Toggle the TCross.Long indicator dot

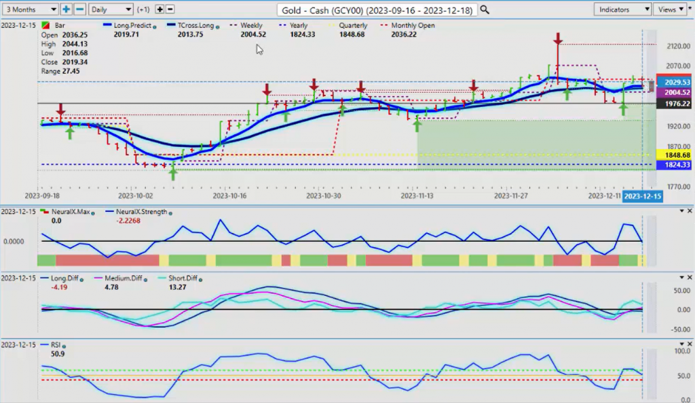[x=218, y=27]
